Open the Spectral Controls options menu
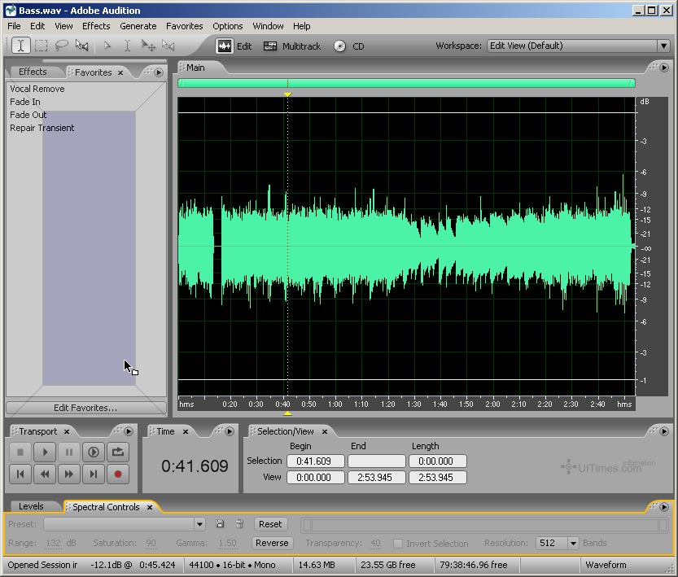Image resolution: width=678 pixels, height=577 pixels. pyautogui.click(x=664, y=506)
